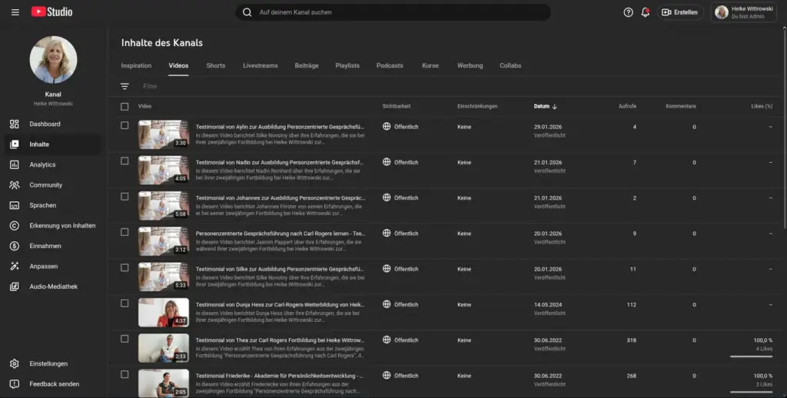
Task: Open the help question mark icon
Action: pos(628,12)
